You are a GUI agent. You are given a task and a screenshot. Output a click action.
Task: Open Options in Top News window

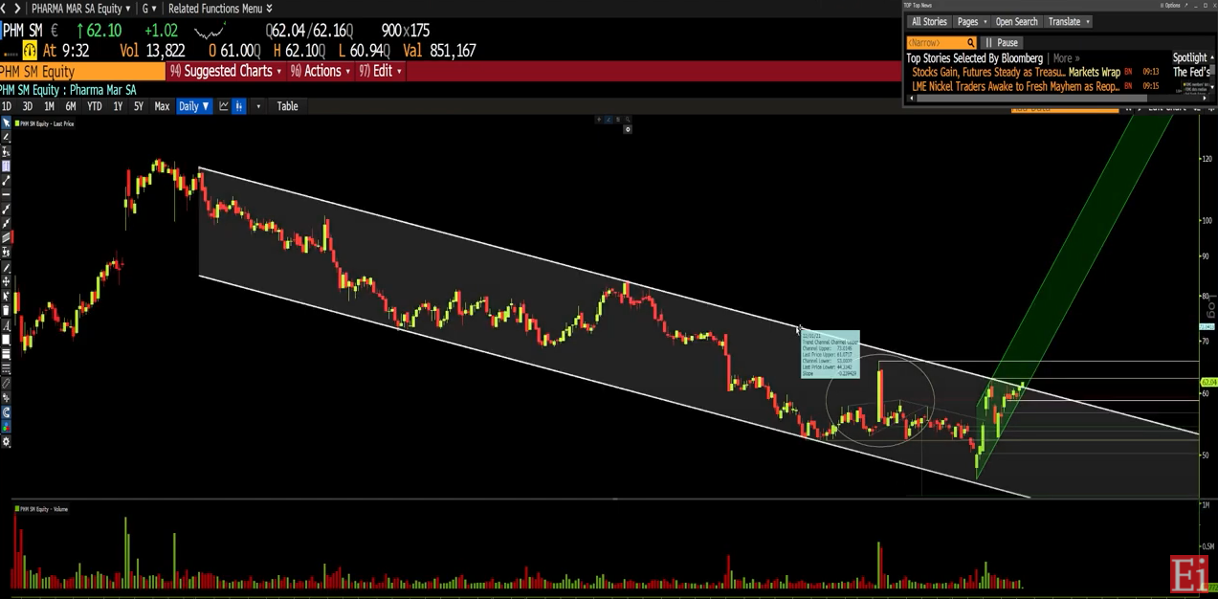(x=1169, y=6)
